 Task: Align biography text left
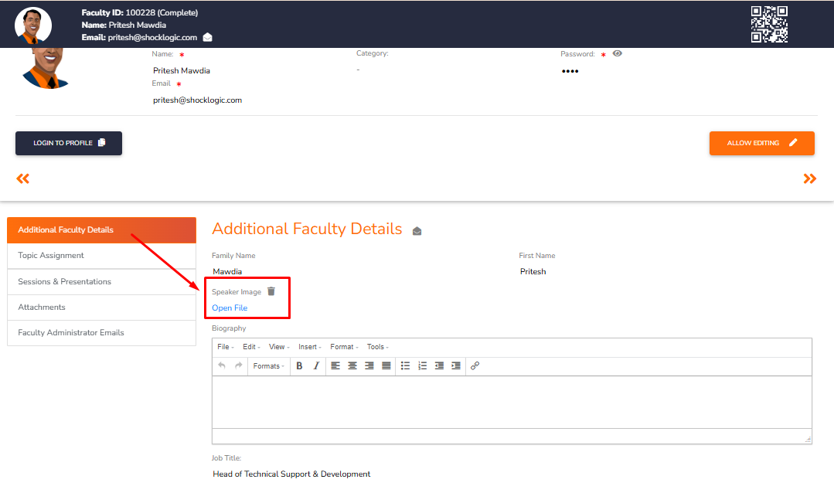pos(335,365)
